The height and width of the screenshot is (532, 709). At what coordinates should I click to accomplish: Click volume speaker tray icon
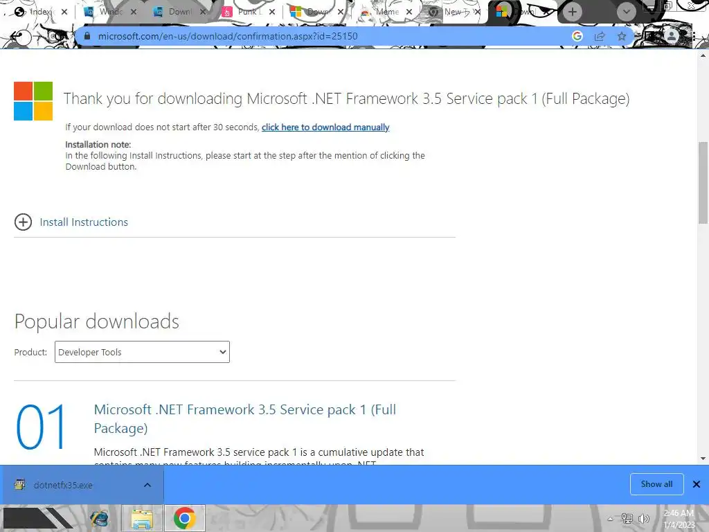[644, 519]
